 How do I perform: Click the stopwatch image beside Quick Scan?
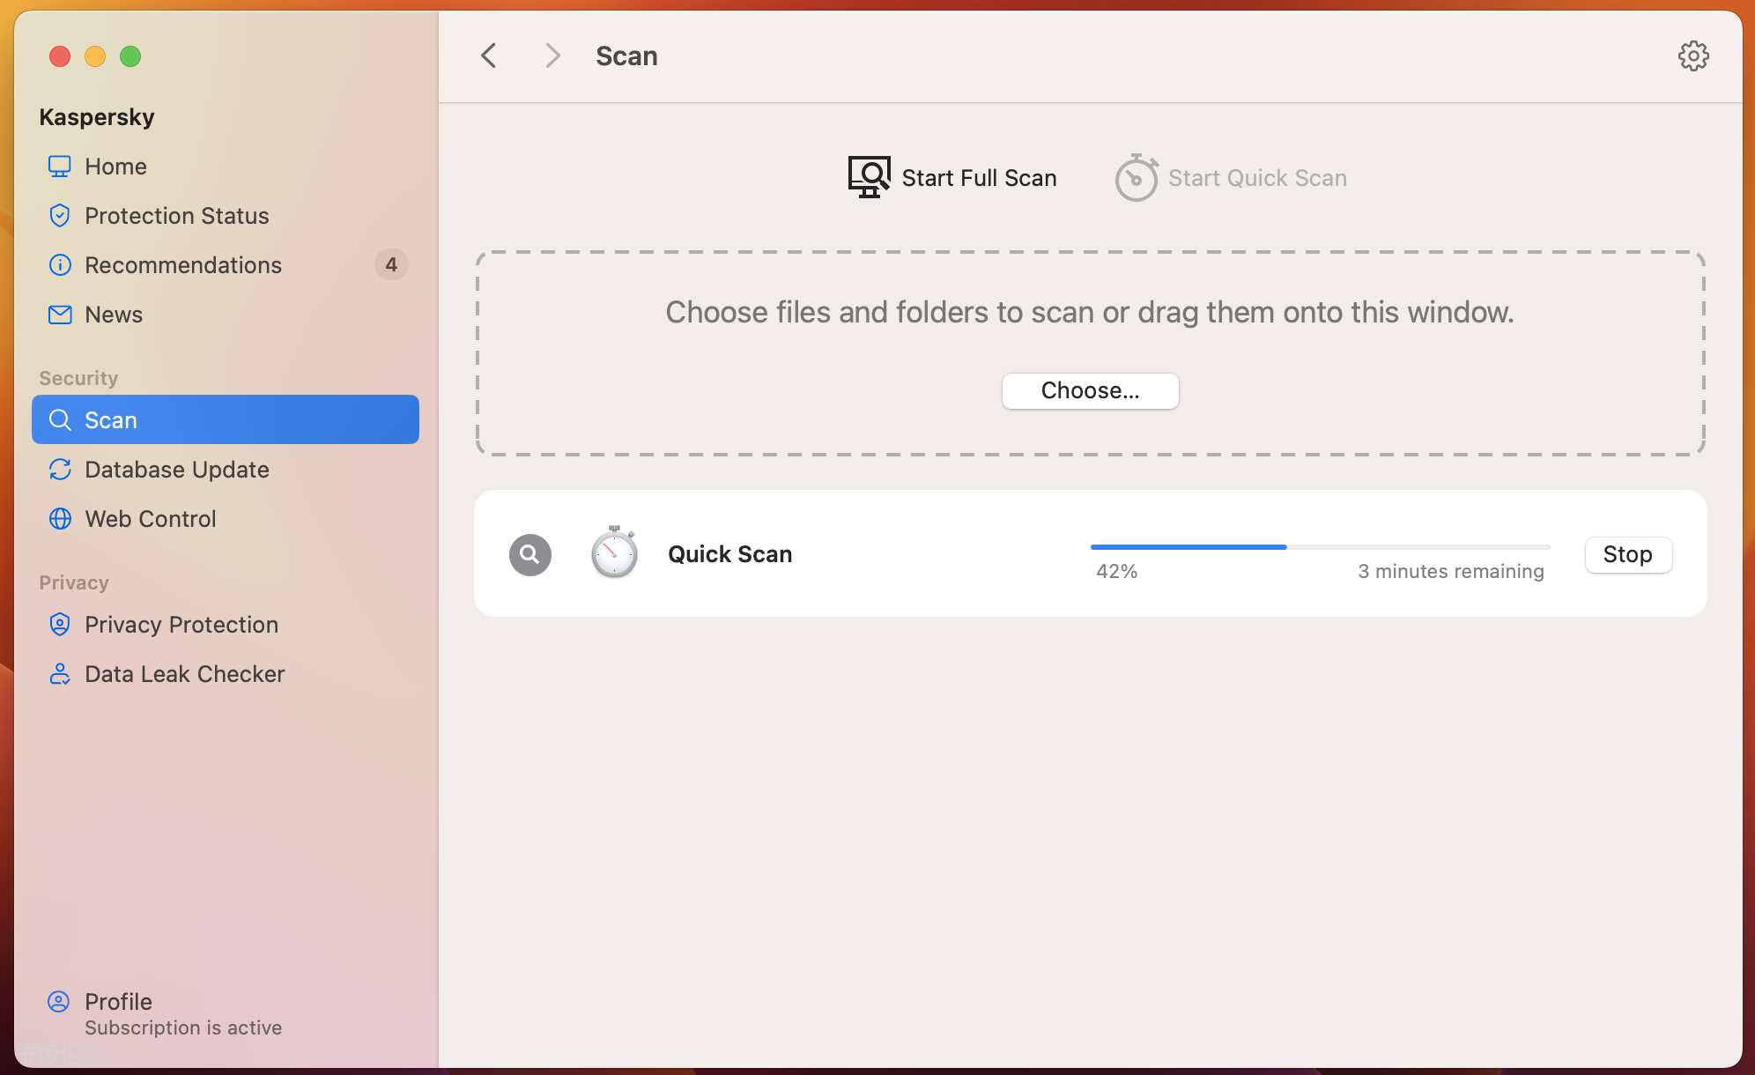click(x=614, y=552)
